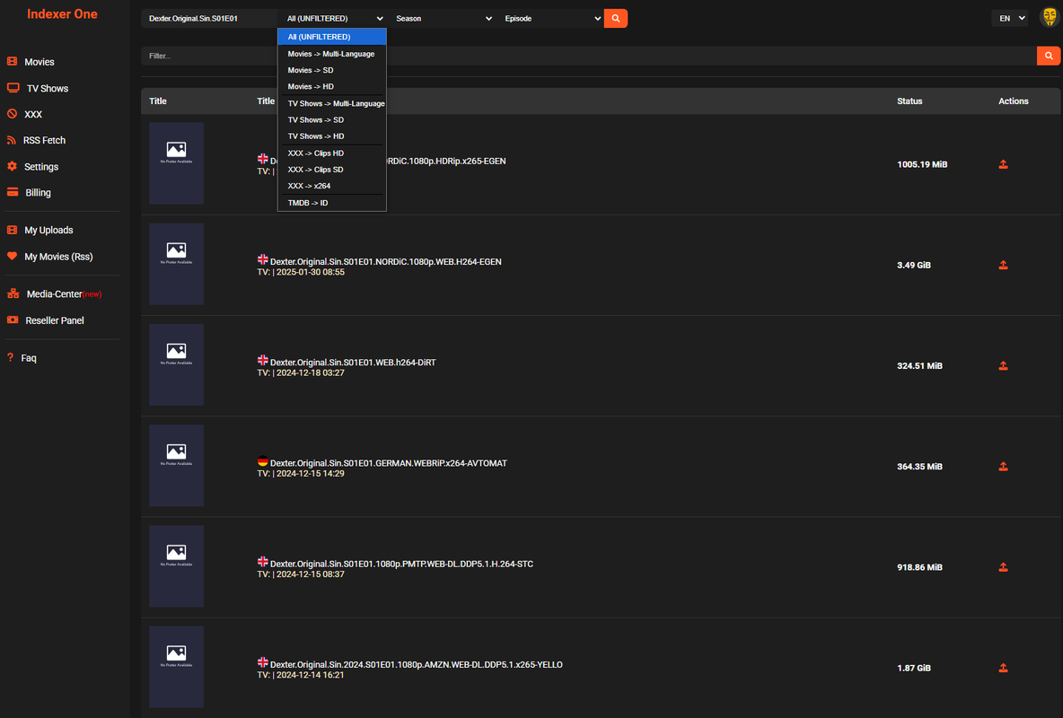The image size is (1063, 718).
Task: Click the My Movies heart icon
Action: (13, 257)
